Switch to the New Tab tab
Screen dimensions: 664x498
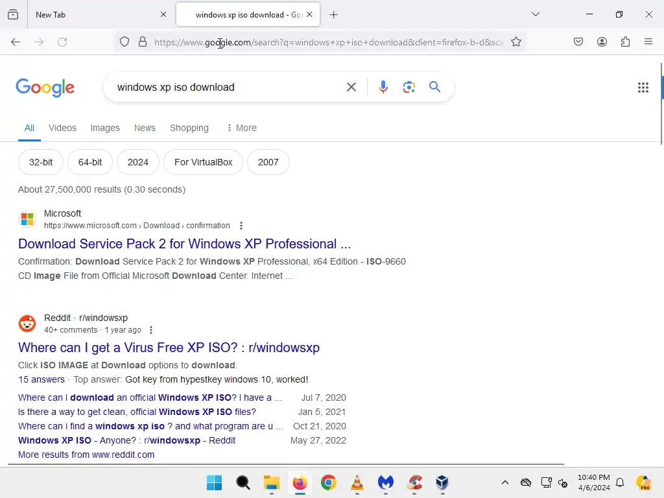pos(101,14)
